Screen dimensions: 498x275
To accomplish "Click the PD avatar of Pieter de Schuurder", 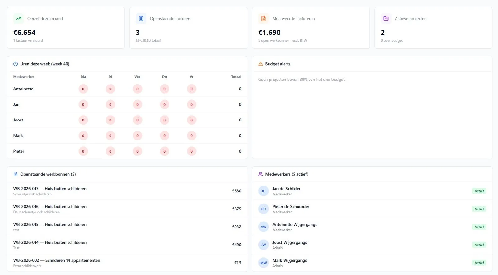I will tap(264, 209).
